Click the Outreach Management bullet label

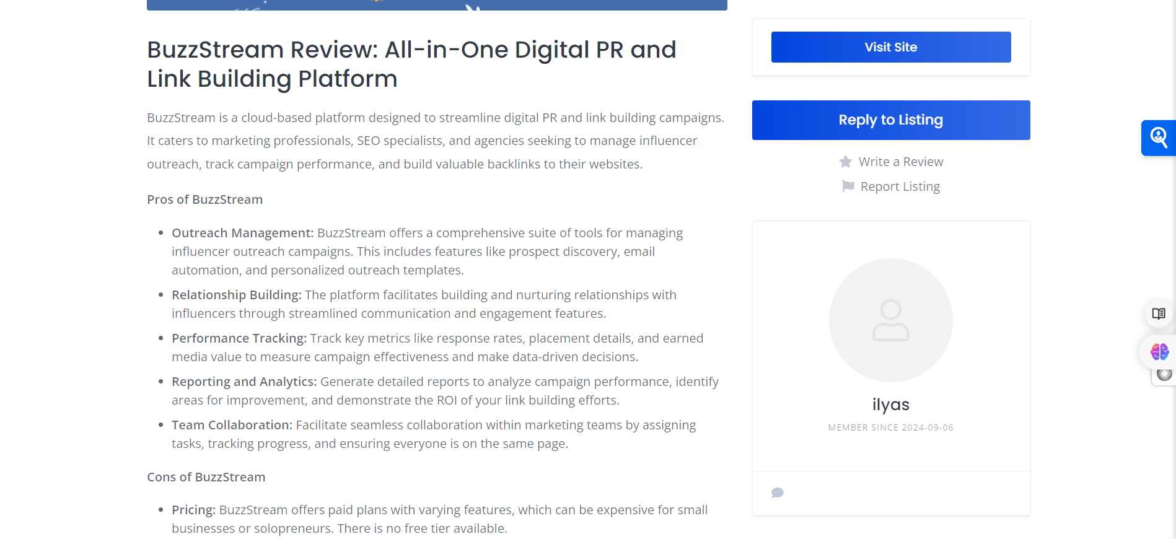[x=243, y=233]
